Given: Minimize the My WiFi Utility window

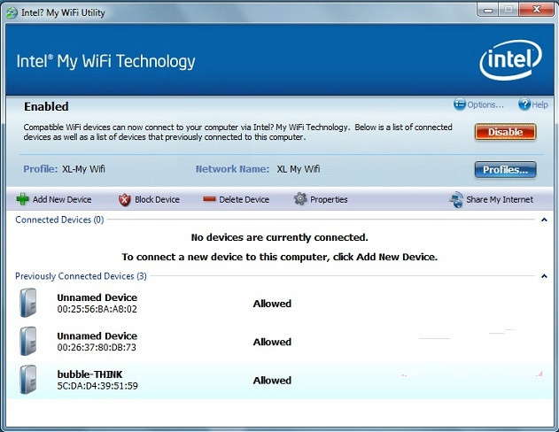Looking at the screenshot, I should (488, 10).
